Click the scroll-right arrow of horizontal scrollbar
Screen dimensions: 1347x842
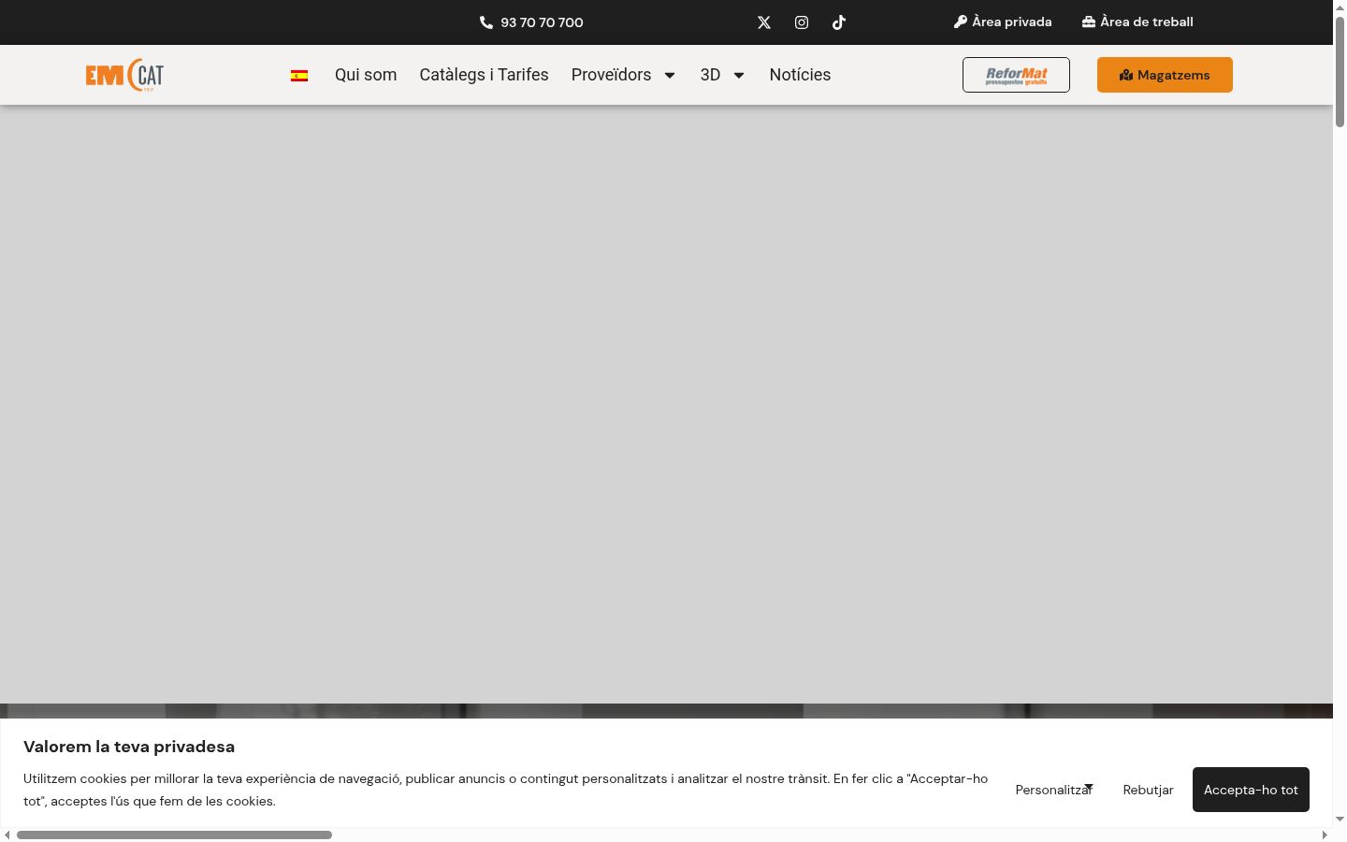click(1325, 835)
